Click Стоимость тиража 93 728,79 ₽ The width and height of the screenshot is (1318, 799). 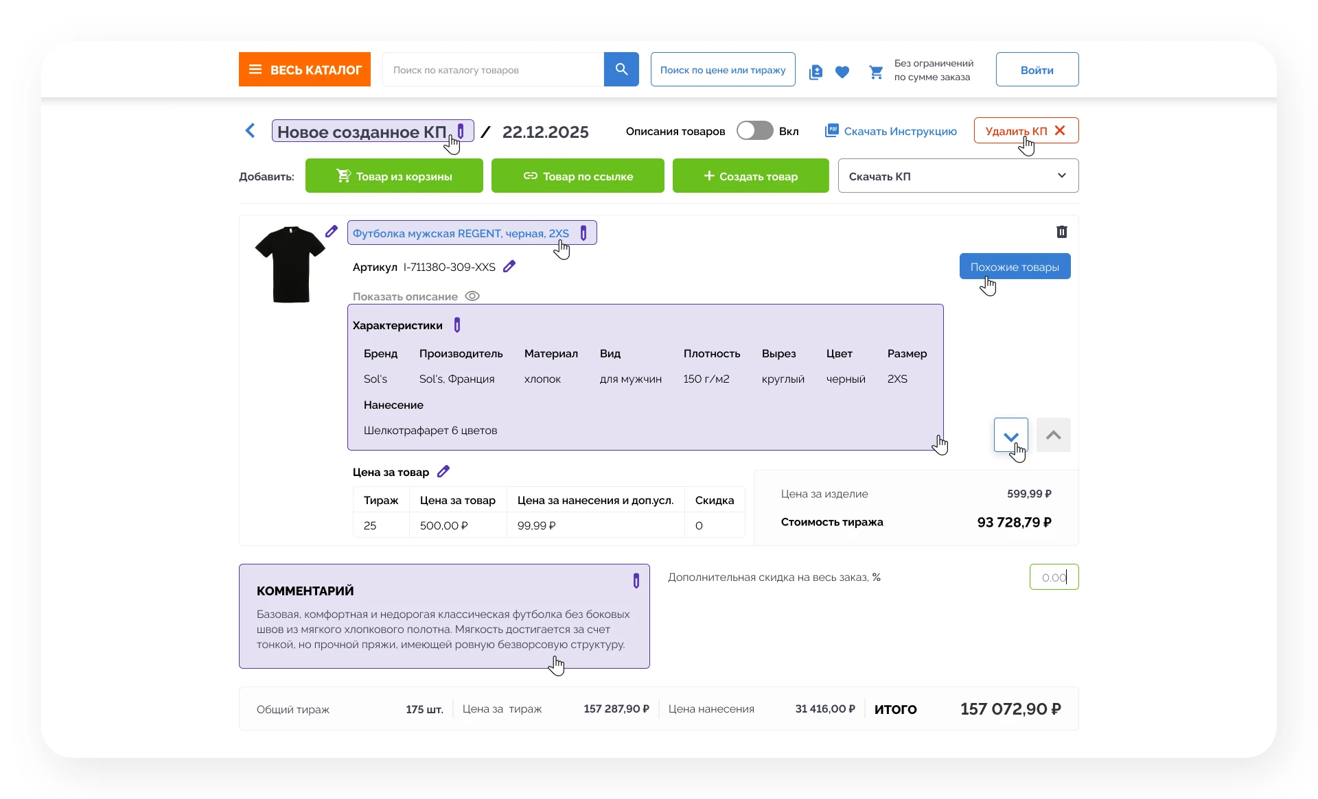point(1014,522)
